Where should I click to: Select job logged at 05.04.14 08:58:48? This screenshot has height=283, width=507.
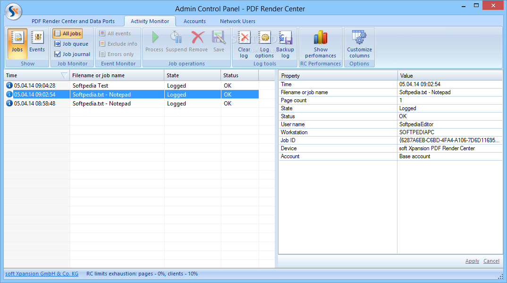coord(132,104)
